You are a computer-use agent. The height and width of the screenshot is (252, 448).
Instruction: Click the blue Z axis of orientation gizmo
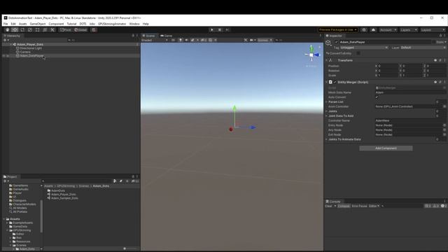[x=317, y=55]
